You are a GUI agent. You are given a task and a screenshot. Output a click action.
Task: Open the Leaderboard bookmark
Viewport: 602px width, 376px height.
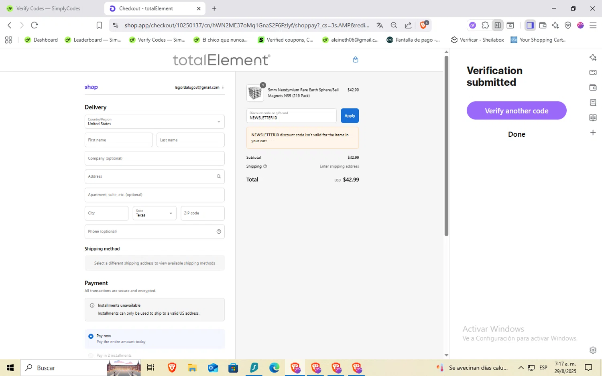click(x=93, y=40)
